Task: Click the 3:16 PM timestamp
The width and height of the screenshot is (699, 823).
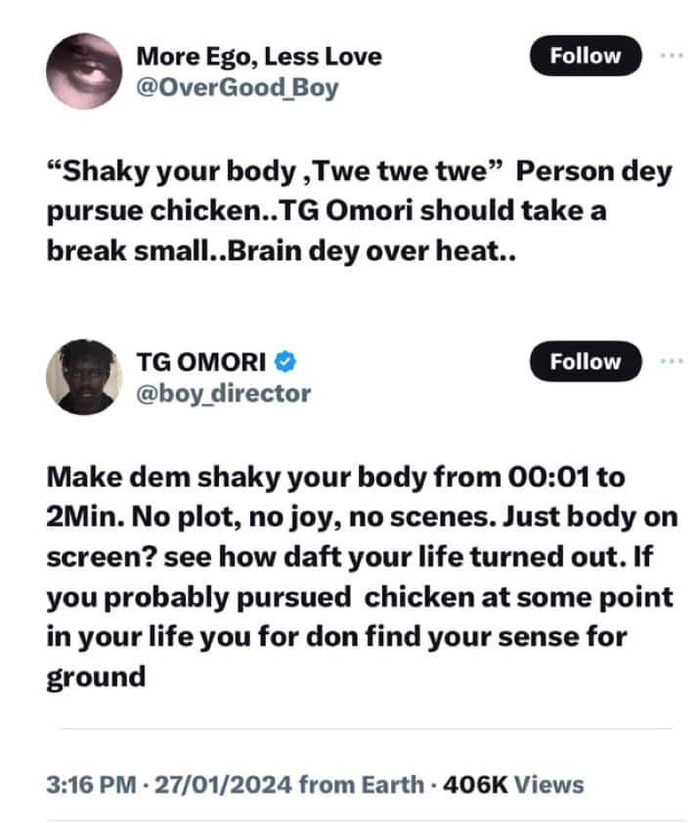Action: 92,784
